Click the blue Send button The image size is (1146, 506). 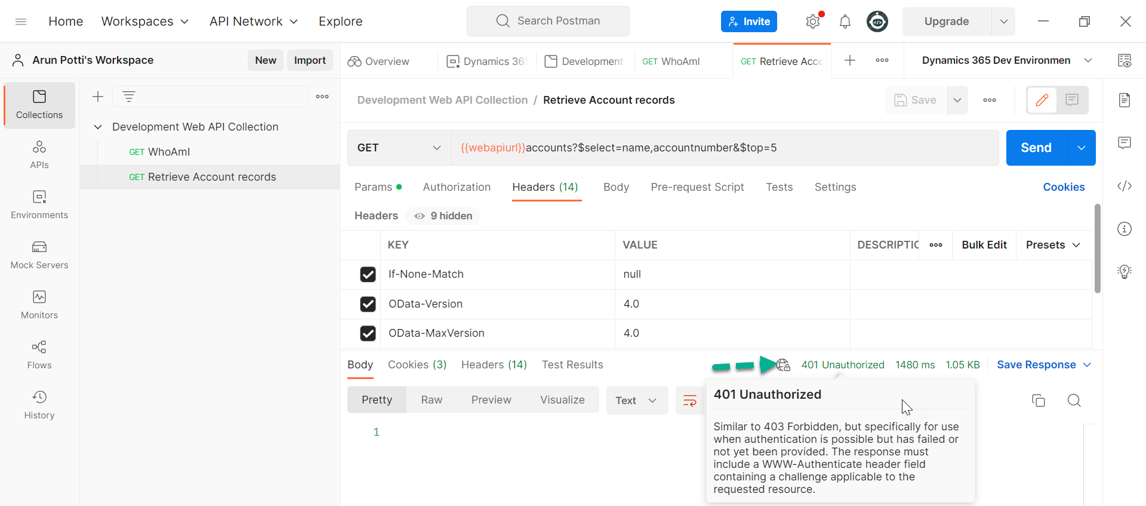click(x=1036, y=148)
